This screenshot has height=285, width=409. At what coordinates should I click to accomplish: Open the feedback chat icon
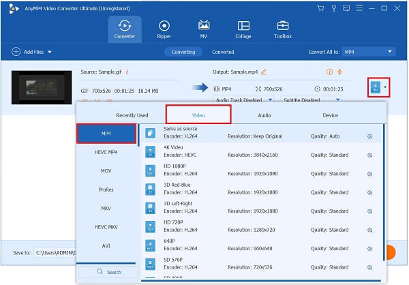(346, 8)
